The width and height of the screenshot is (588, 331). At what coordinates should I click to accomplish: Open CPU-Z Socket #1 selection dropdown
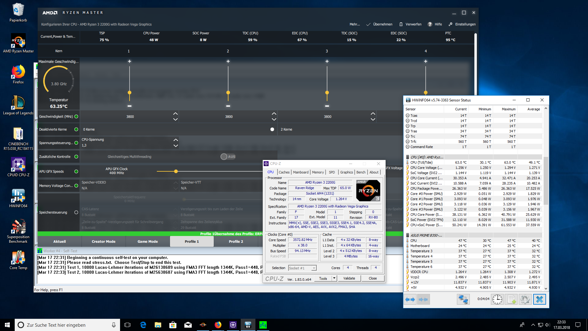[314, 268]
